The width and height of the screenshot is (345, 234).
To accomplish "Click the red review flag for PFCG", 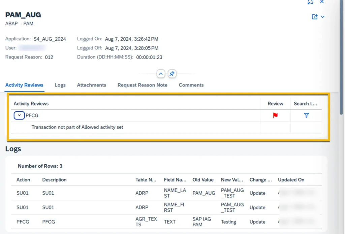I will pyautogui.click(x=275, y=115).
